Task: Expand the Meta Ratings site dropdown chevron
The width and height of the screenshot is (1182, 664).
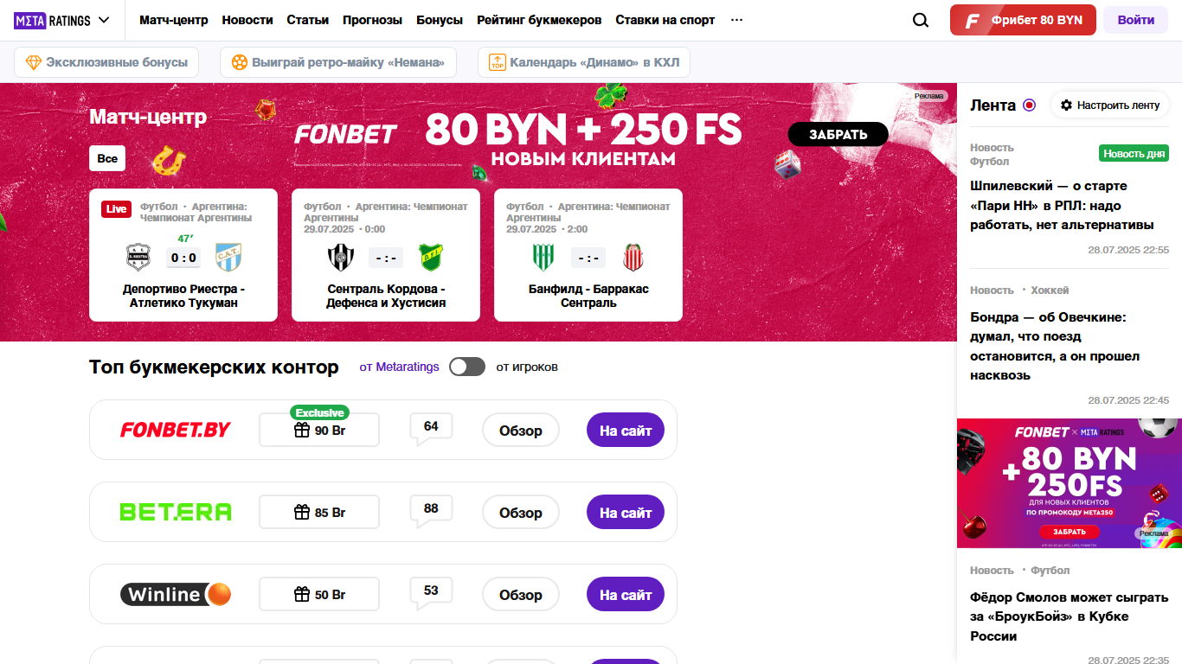Action: [104, 20]
